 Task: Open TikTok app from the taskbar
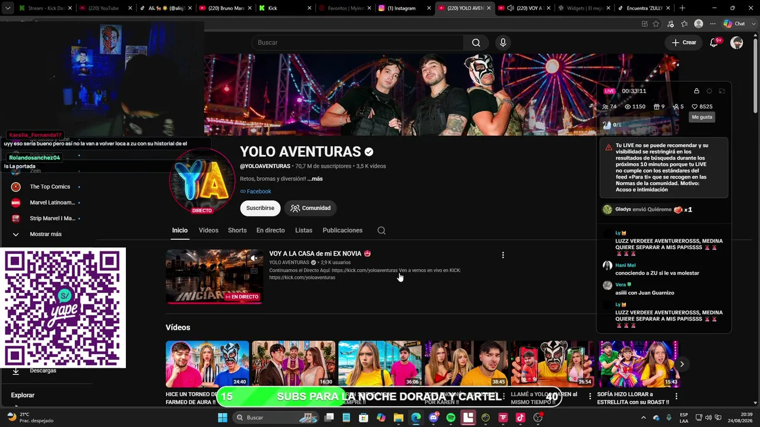tap(521, 418)
